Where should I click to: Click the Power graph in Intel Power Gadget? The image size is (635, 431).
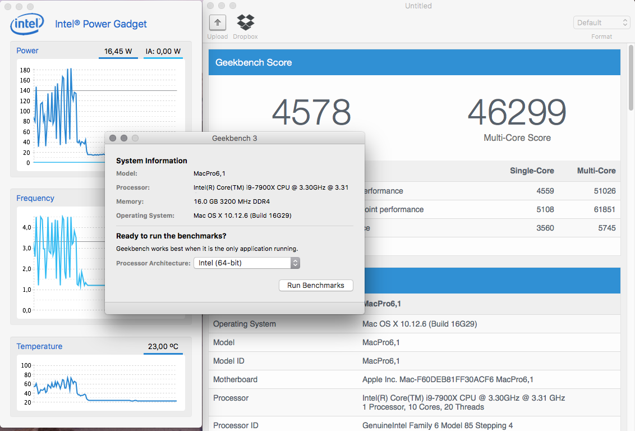click(101, 116)
